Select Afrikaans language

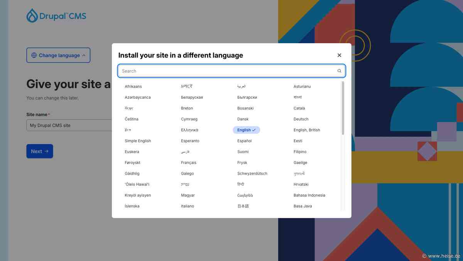tap(133, 86)
